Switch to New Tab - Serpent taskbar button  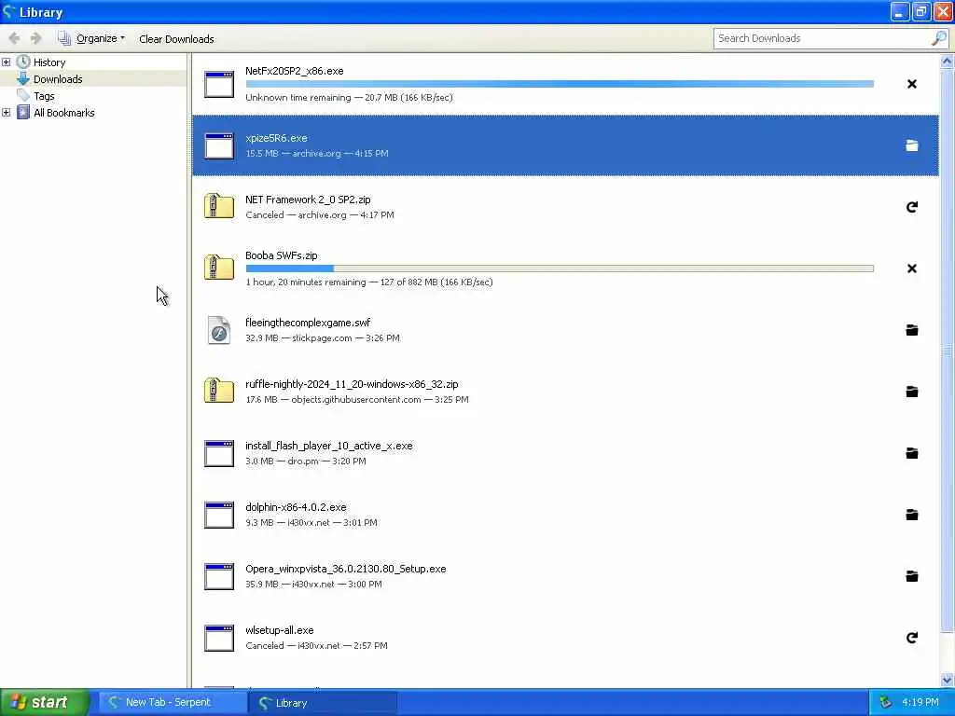click(172, 702)
